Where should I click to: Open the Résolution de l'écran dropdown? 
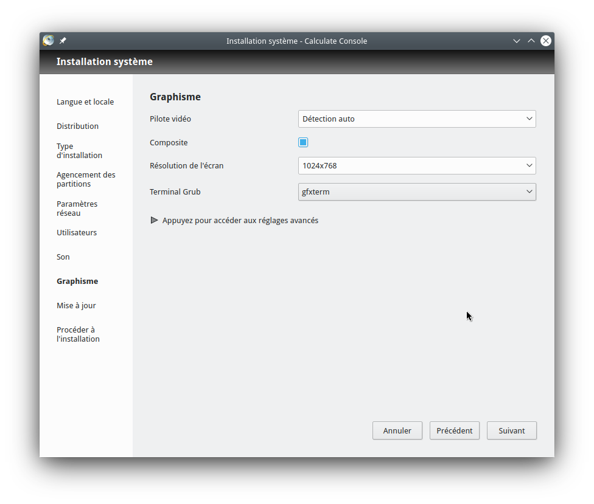point(417,165)
